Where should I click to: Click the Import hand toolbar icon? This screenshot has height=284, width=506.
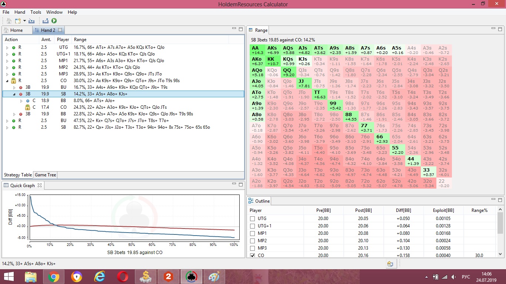click(x=31, y=21)
